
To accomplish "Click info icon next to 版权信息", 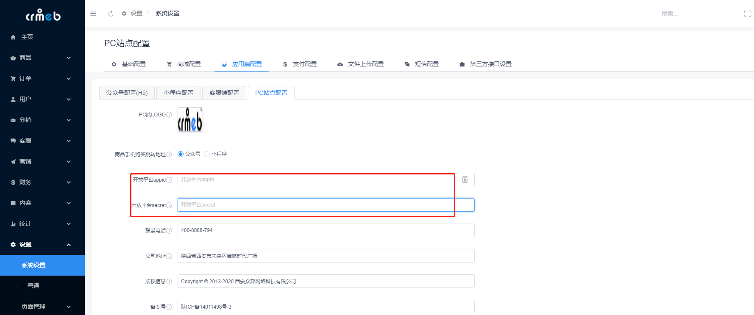I will [x=169, y=282].
